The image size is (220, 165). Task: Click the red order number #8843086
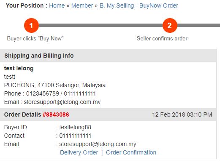tap(56, 114)
